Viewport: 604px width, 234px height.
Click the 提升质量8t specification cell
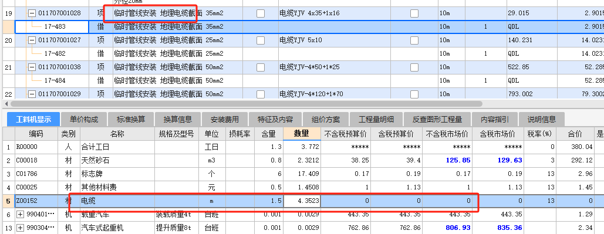point(176,228)
